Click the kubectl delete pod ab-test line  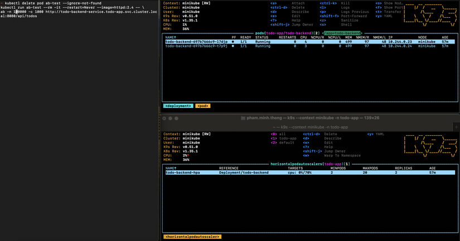53,3
